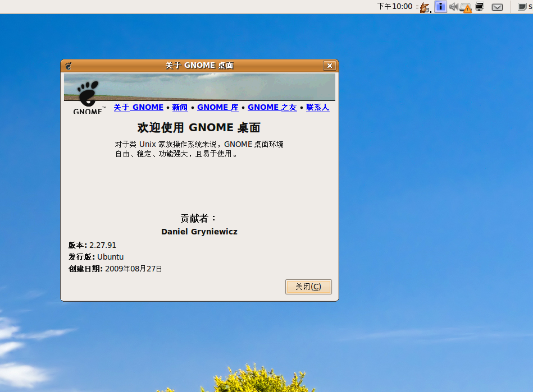Close the 关于 GNOME 桌面 window
This screenshot has width=533, height=392.
click(329, 66)
